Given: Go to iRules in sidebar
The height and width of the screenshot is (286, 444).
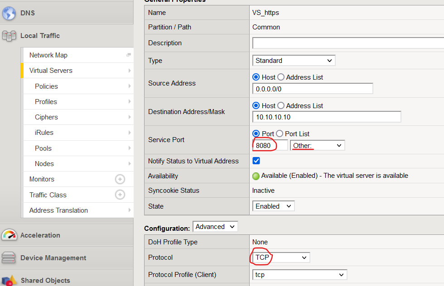Looking at the screenshot, I should [x=44, y=133].
